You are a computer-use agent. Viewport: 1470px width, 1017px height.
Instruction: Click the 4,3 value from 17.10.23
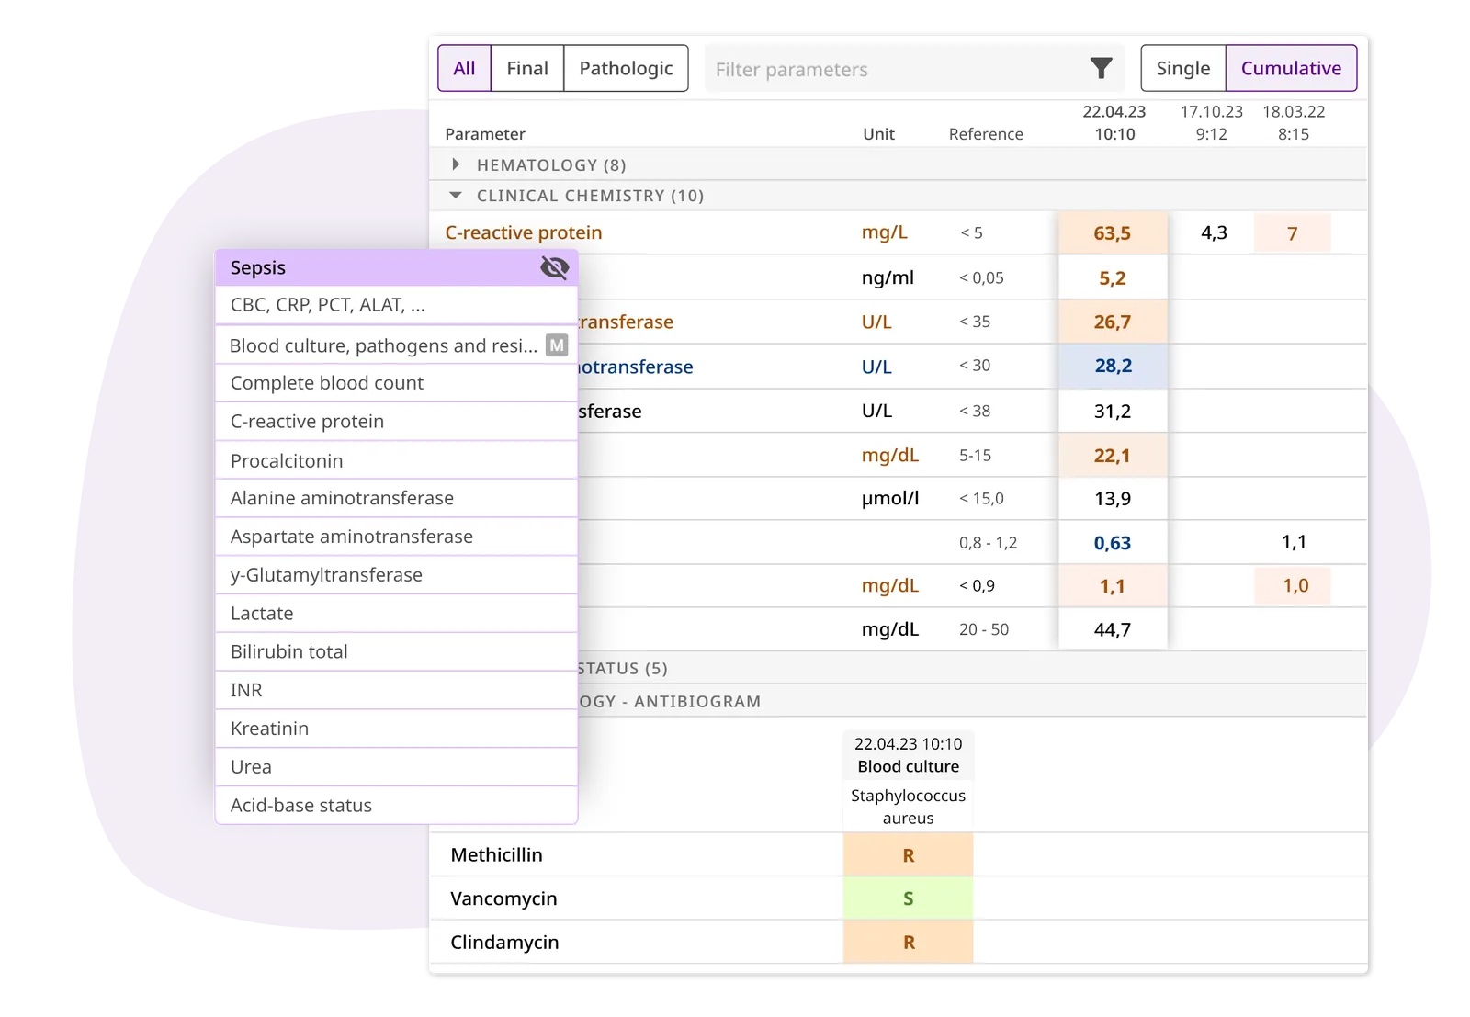(x=1214, y=232)
